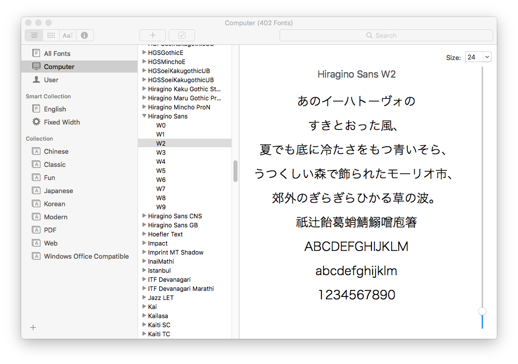Click the Modern collection icon

point(36,217)
